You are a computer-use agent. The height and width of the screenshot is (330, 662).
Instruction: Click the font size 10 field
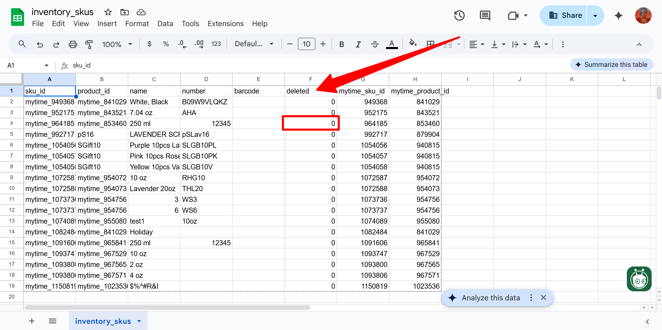306,44
